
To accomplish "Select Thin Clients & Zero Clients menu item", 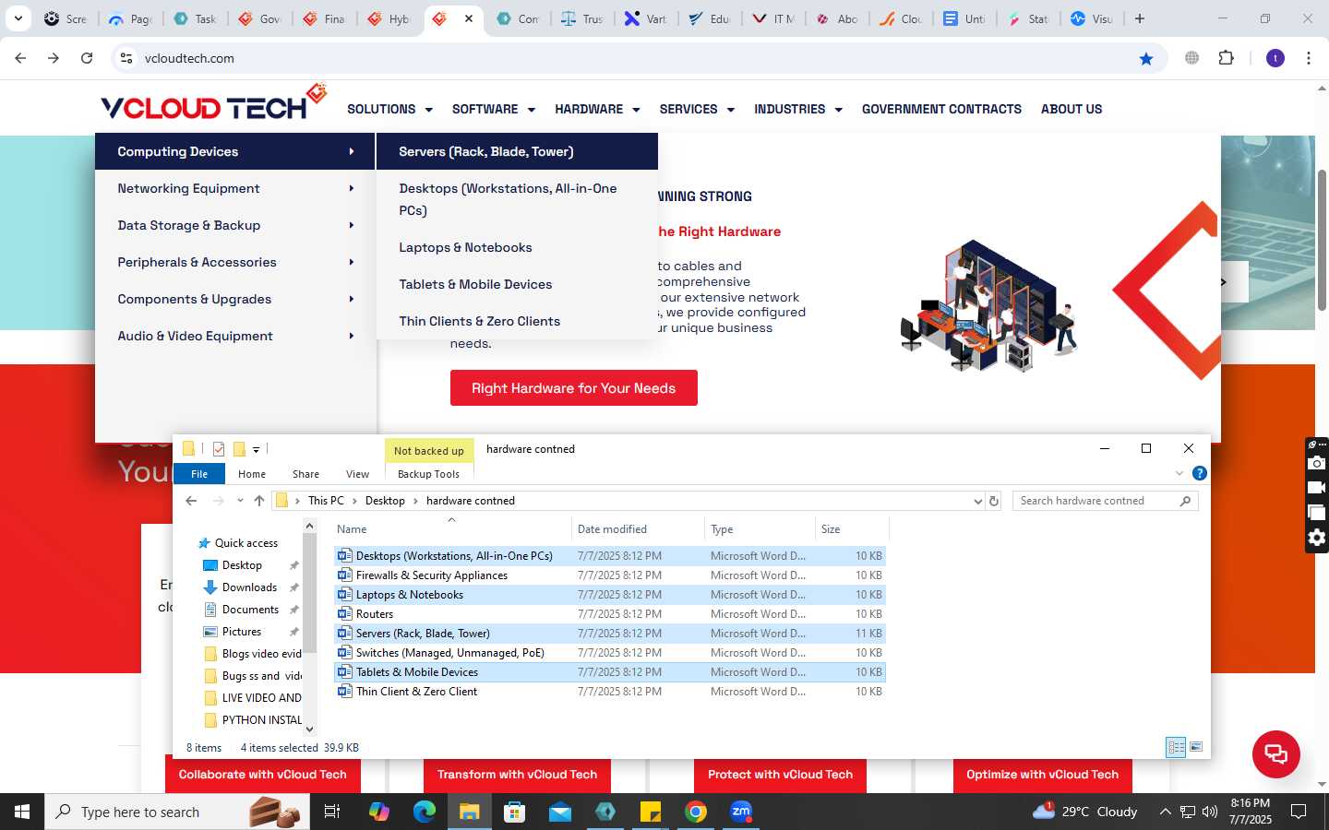I will [517, 321].
